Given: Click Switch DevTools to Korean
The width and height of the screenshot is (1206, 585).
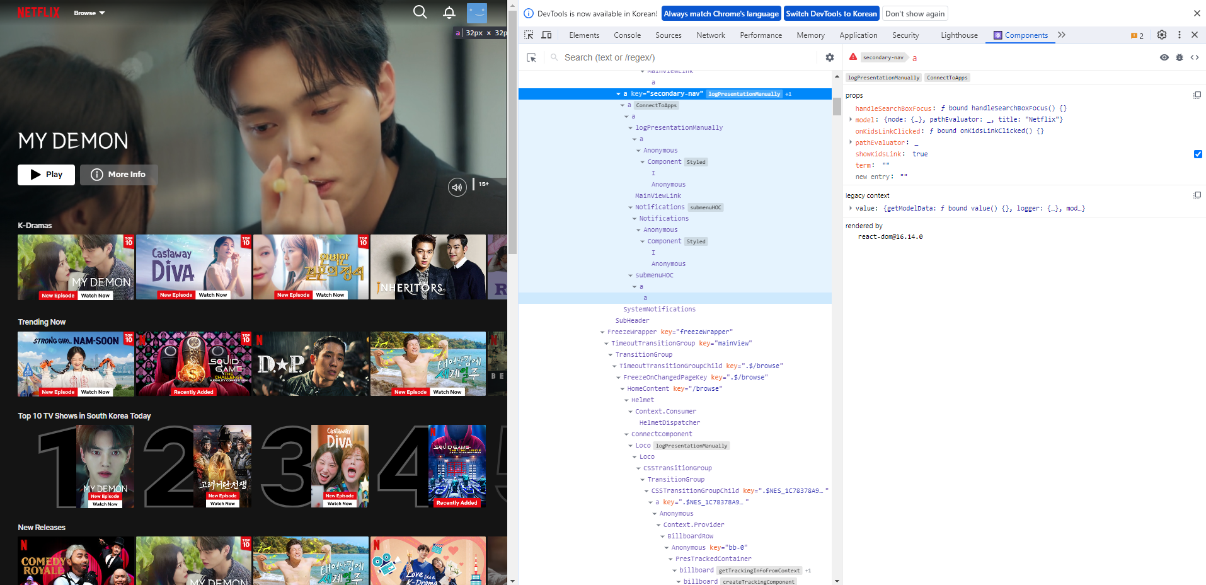Looking at the screenshot, I should (831, 14).
